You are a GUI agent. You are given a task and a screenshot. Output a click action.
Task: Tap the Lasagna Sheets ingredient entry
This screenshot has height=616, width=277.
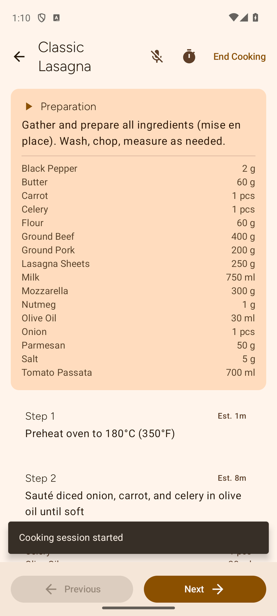click(x=138, y=263)
